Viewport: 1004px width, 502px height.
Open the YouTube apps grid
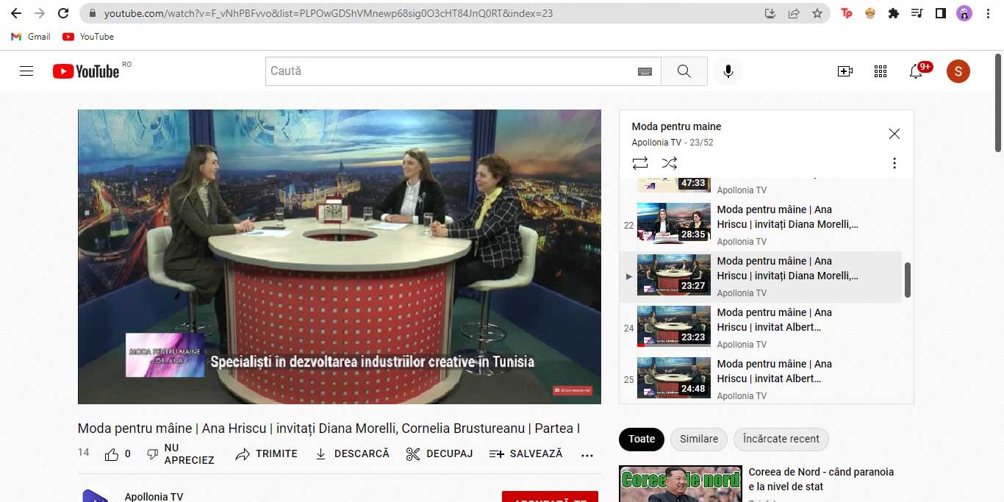coord(881,71)
